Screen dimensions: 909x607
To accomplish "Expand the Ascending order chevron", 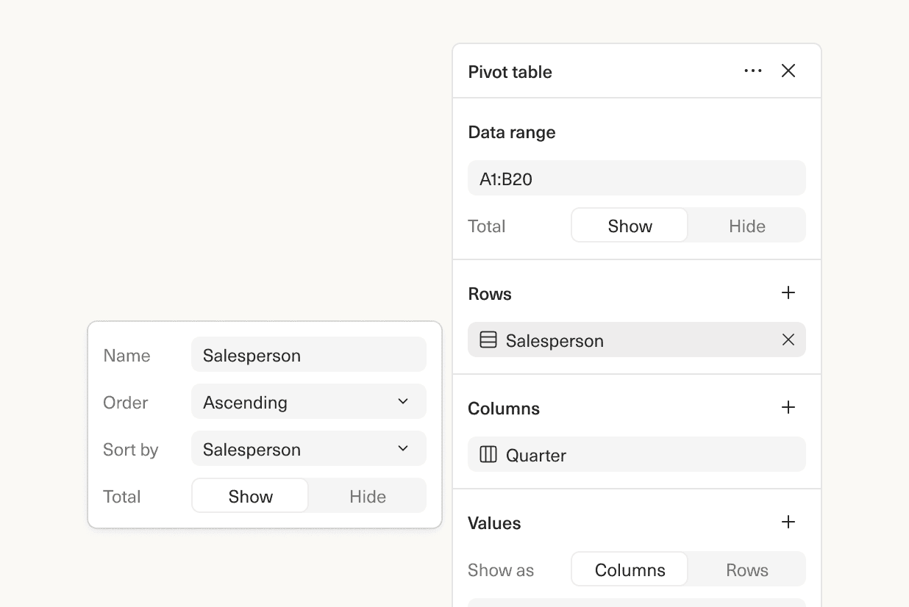I will click(x=402, y=401).
